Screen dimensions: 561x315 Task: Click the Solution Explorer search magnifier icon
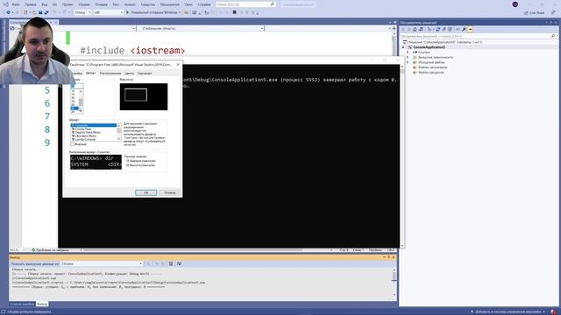pos(553,36)
